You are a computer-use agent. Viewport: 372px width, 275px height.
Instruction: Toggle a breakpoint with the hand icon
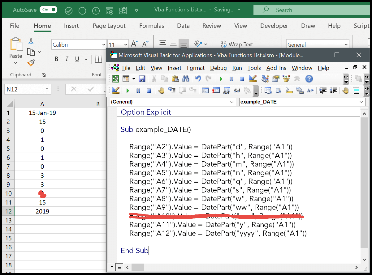tap(161, 91)
